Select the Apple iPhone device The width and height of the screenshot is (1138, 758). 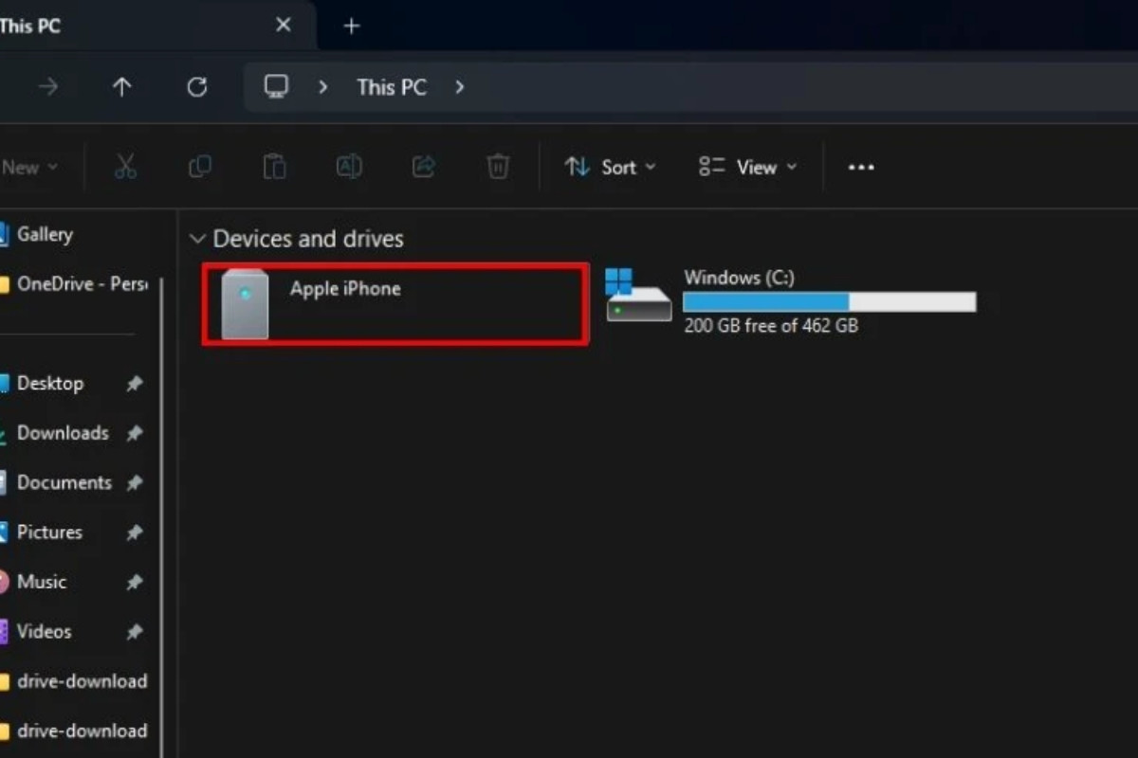[x=395, y=305]
